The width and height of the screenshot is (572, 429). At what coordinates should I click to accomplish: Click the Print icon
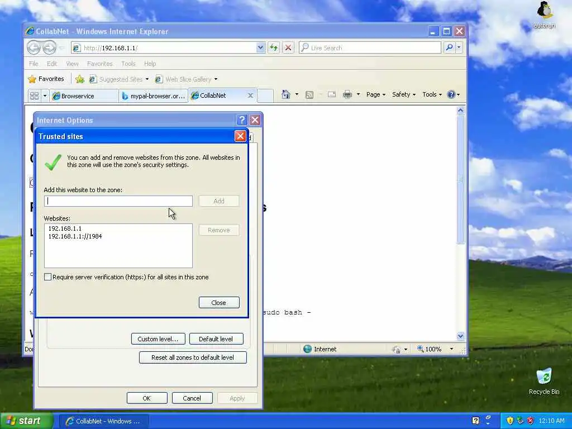point(347,94)
